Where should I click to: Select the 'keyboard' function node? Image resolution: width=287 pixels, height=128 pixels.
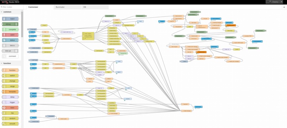185,104
